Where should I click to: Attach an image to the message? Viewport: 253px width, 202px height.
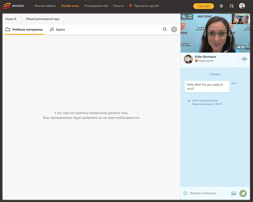click(x=234, y=193)
